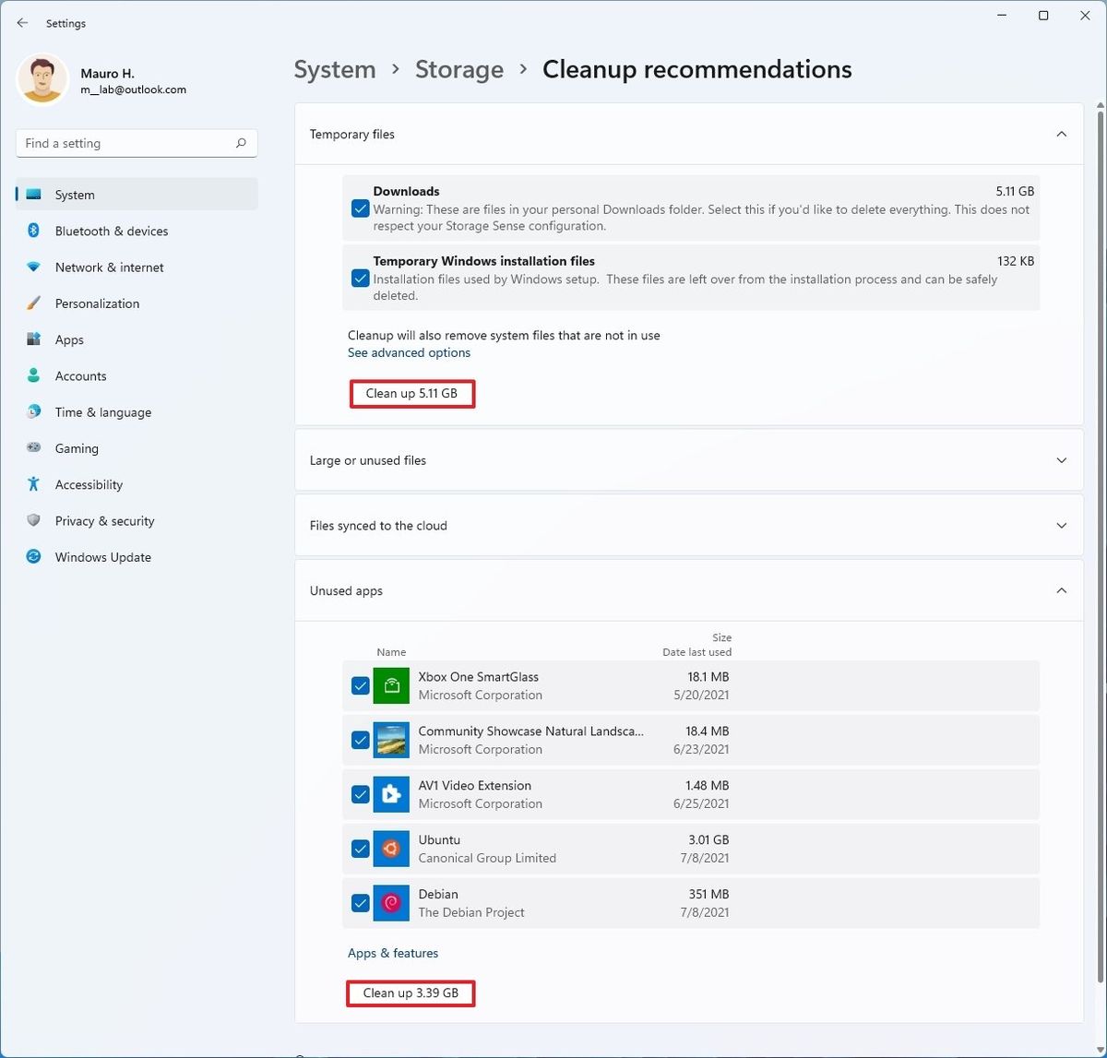
Task: Deselect the Ubuntu app checkbox
Action: coord(361,849)
